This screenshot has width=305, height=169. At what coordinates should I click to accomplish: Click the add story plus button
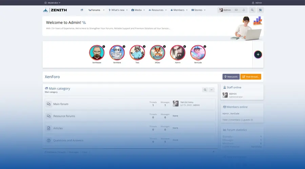point(258,54)
